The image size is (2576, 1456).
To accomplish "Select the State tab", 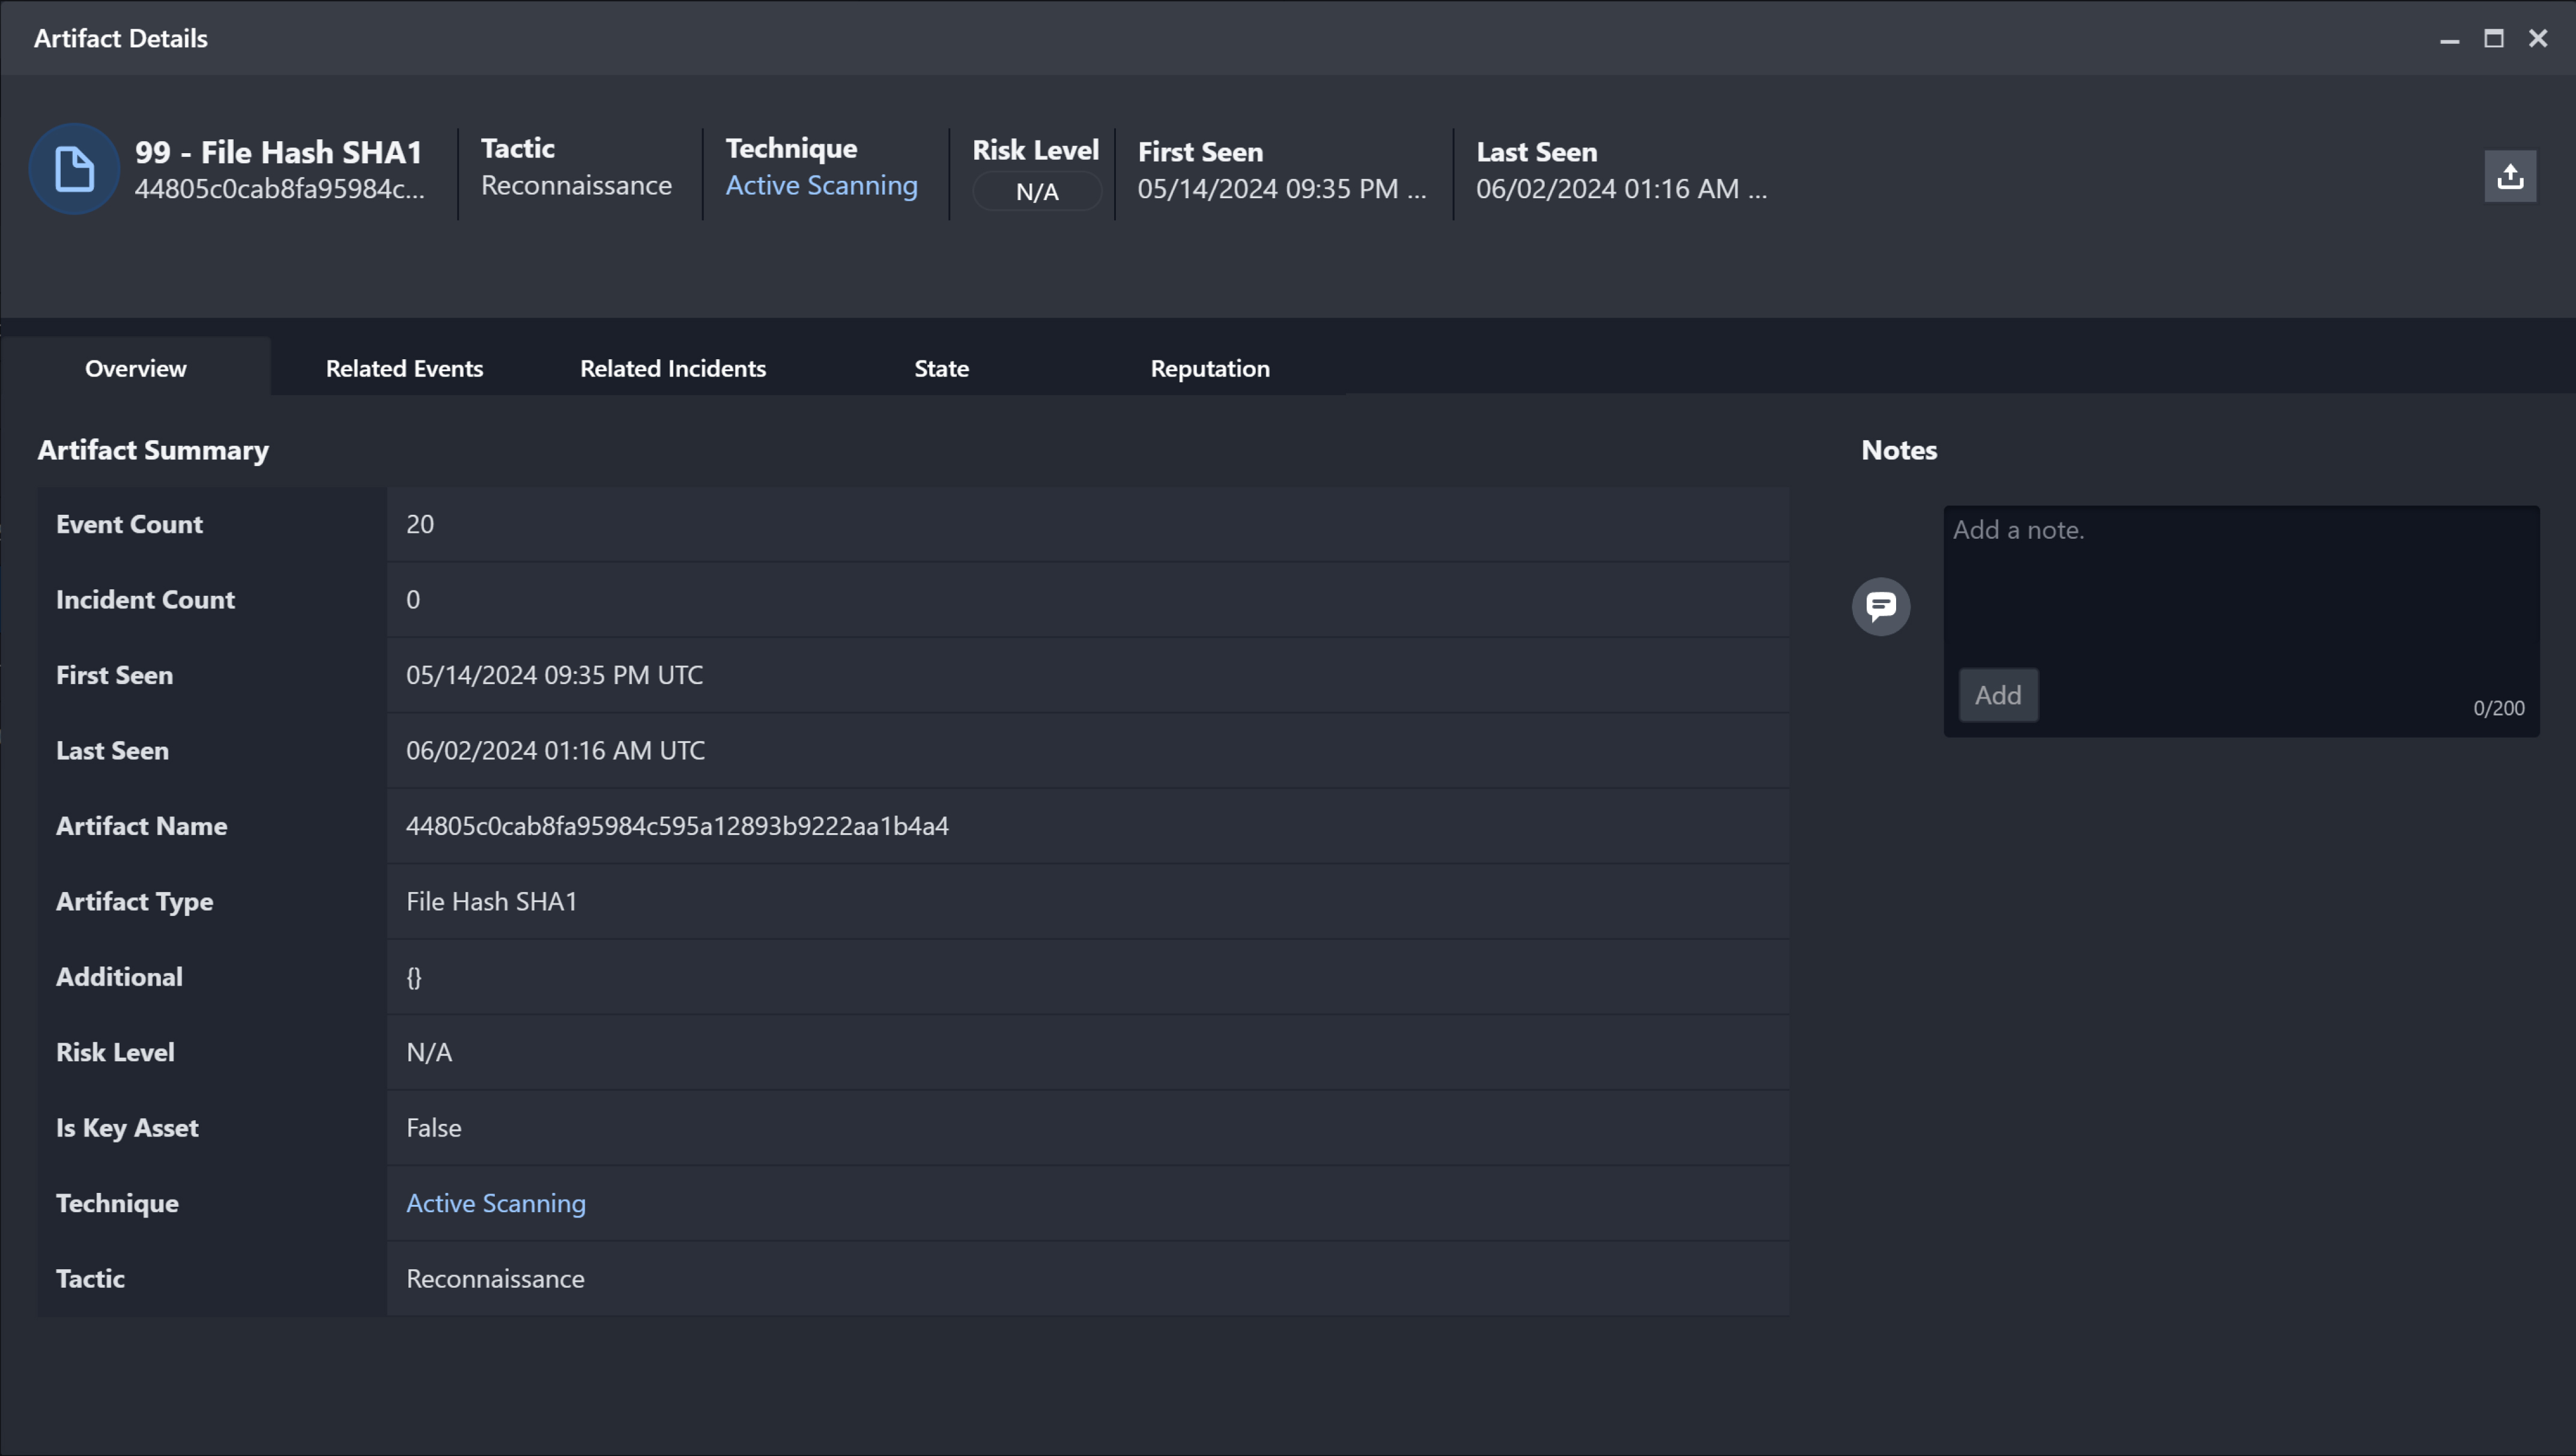I will pos(941,367).
